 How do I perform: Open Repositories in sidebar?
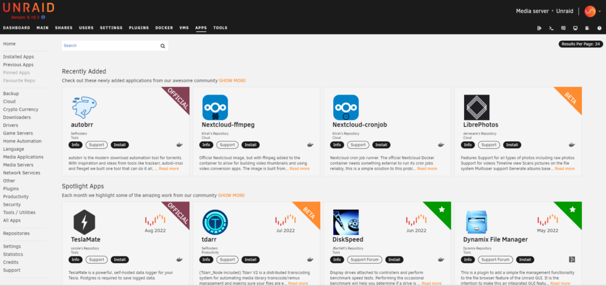coord(16,233)
